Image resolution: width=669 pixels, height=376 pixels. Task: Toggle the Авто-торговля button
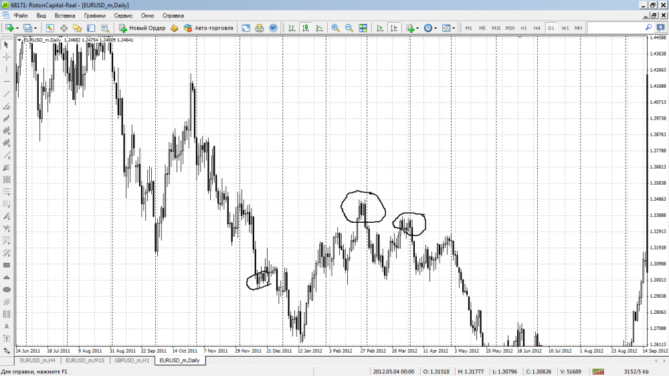coord(209,28)
